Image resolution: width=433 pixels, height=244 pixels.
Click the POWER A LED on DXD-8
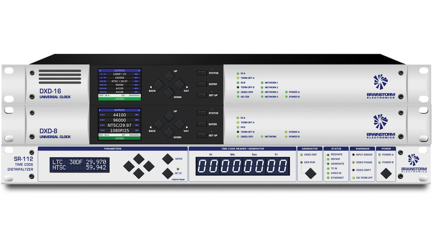(286, 132)
